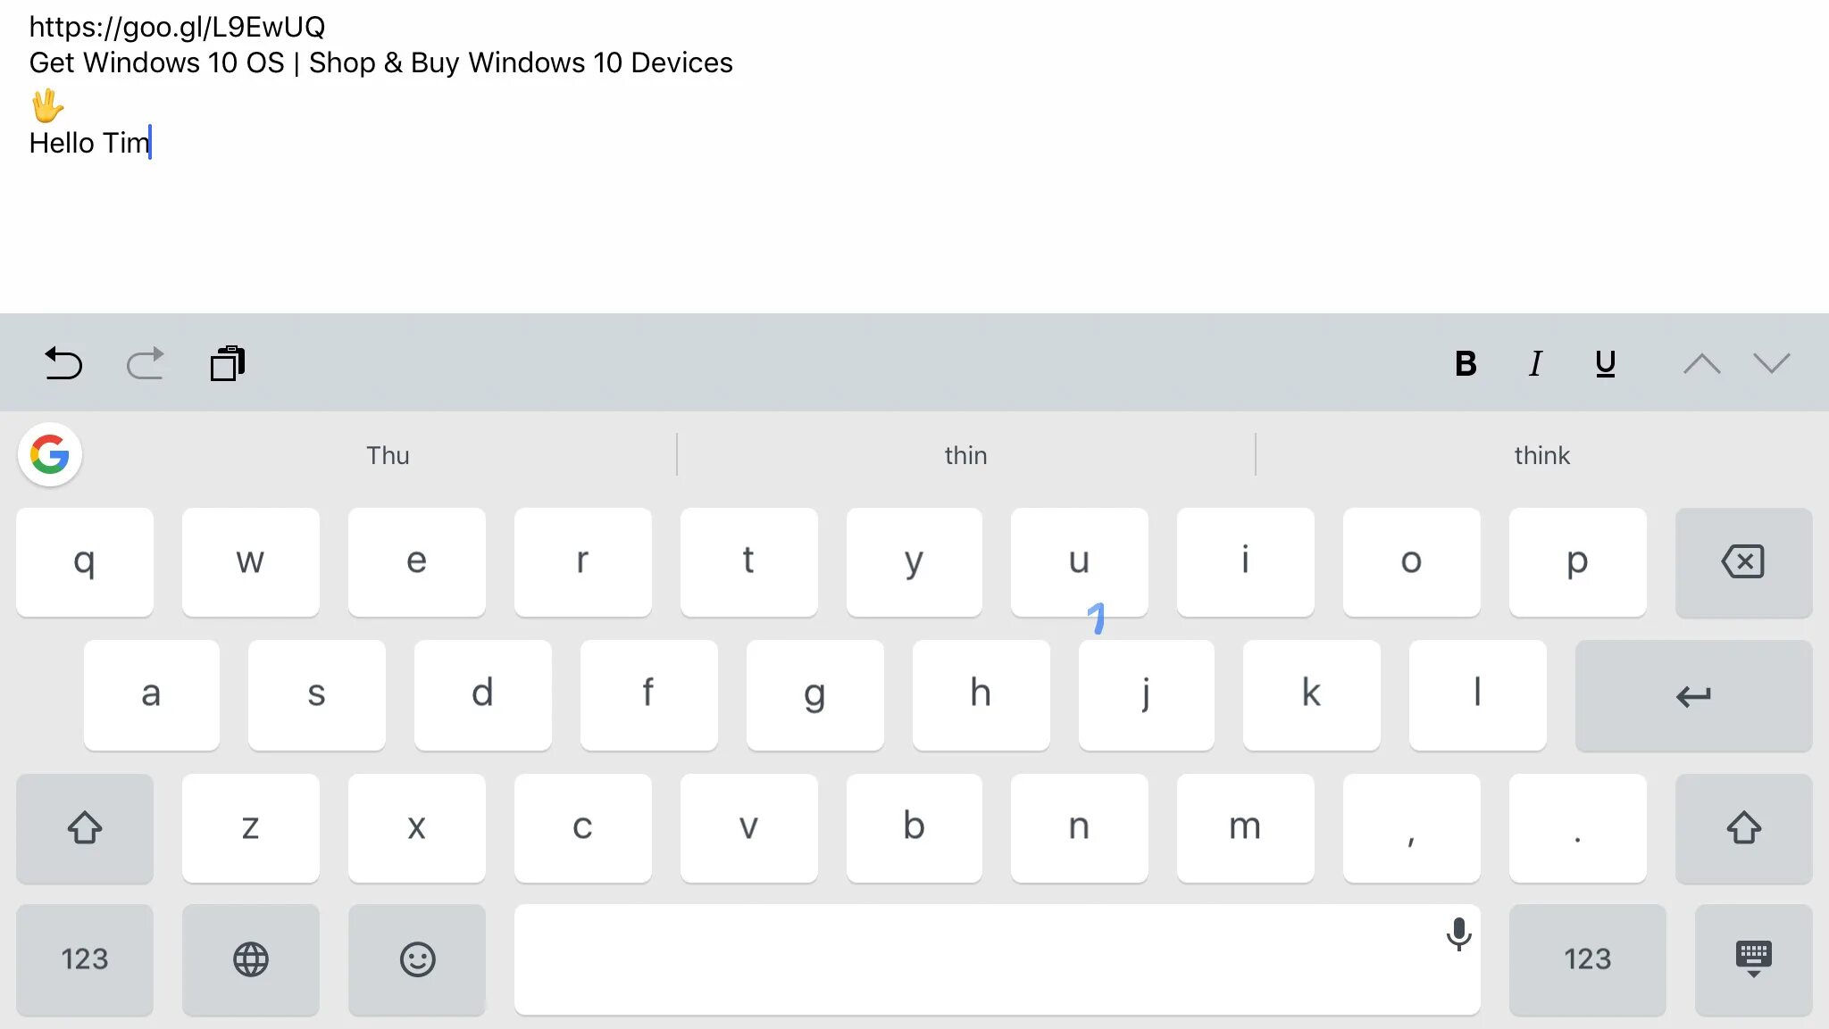Tap the undo arrow icon
The image size is (1829, 1029).
pyautogui.click(x=63, y=363)
